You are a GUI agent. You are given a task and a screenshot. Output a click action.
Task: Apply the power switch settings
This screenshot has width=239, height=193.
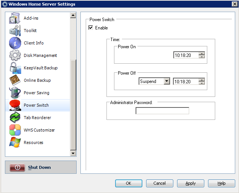pyautogui.click(x=191, y=183)
